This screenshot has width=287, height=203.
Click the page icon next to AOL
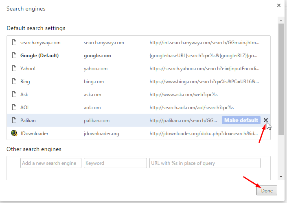[14, 107]
